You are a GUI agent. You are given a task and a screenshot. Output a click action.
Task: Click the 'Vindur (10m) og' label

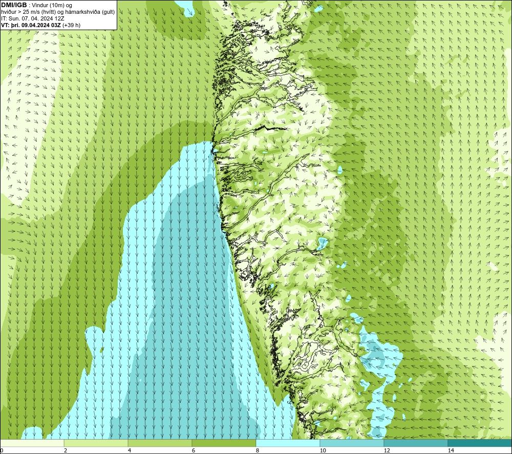[x=52, y=6]
